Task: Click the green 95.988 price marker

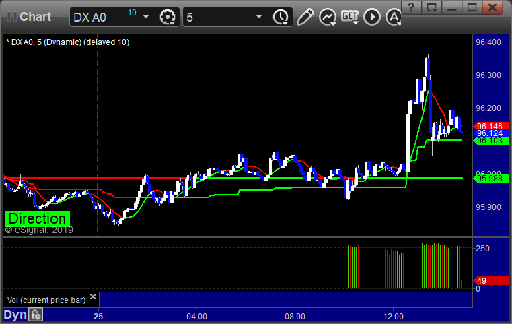Action: [x=491, y=179]
